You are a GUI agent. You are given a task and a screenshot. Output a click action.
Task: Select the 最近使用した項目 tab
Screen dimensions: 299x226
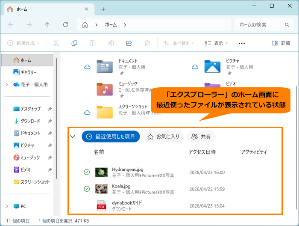tap(111, 137)
